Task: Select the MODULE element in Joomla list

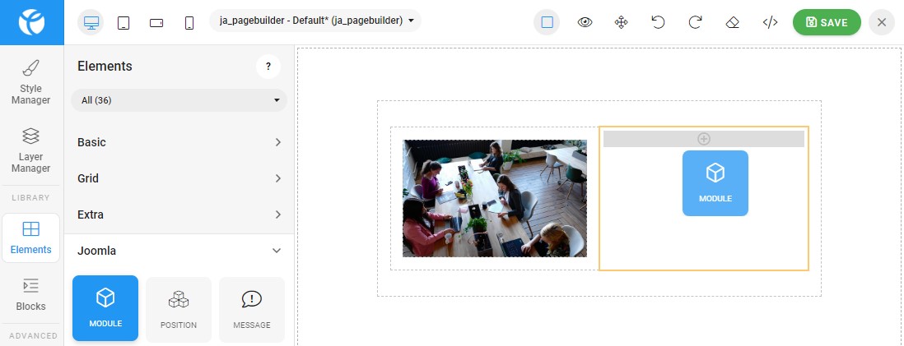Action: click(x=105, y=308)
